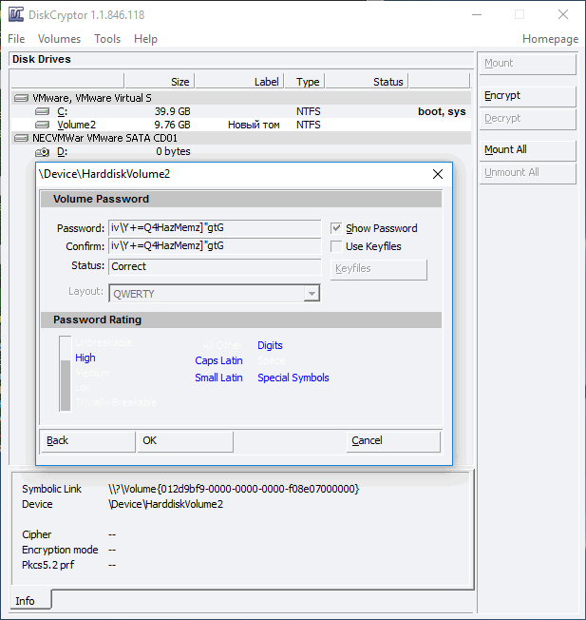The image size is (586, 620).
Task: Click the Mount All button
Action: (x=528, y=150)
